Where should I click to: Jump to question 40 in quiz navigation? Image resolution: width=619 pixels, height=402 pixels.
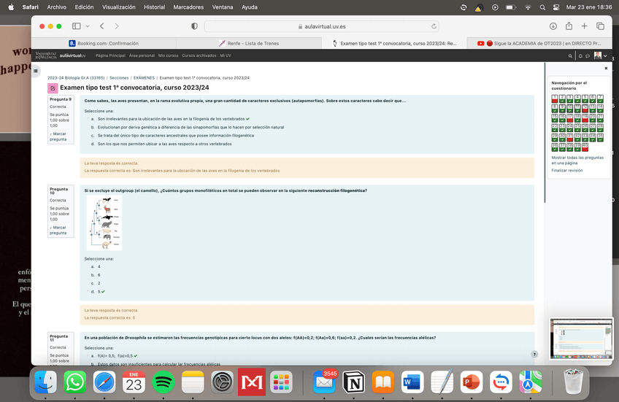click(x=585, y=146)
